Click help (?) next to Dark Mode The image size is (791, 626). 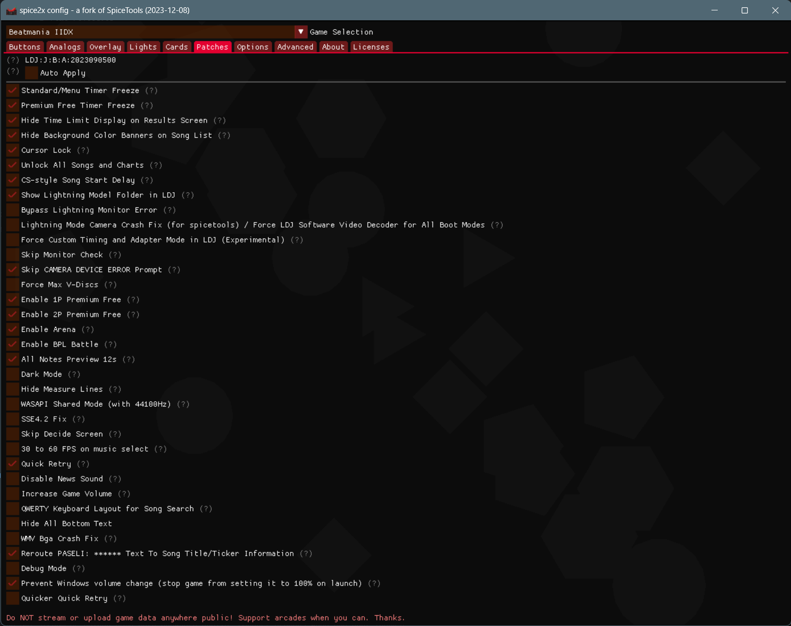click(74, 375)
